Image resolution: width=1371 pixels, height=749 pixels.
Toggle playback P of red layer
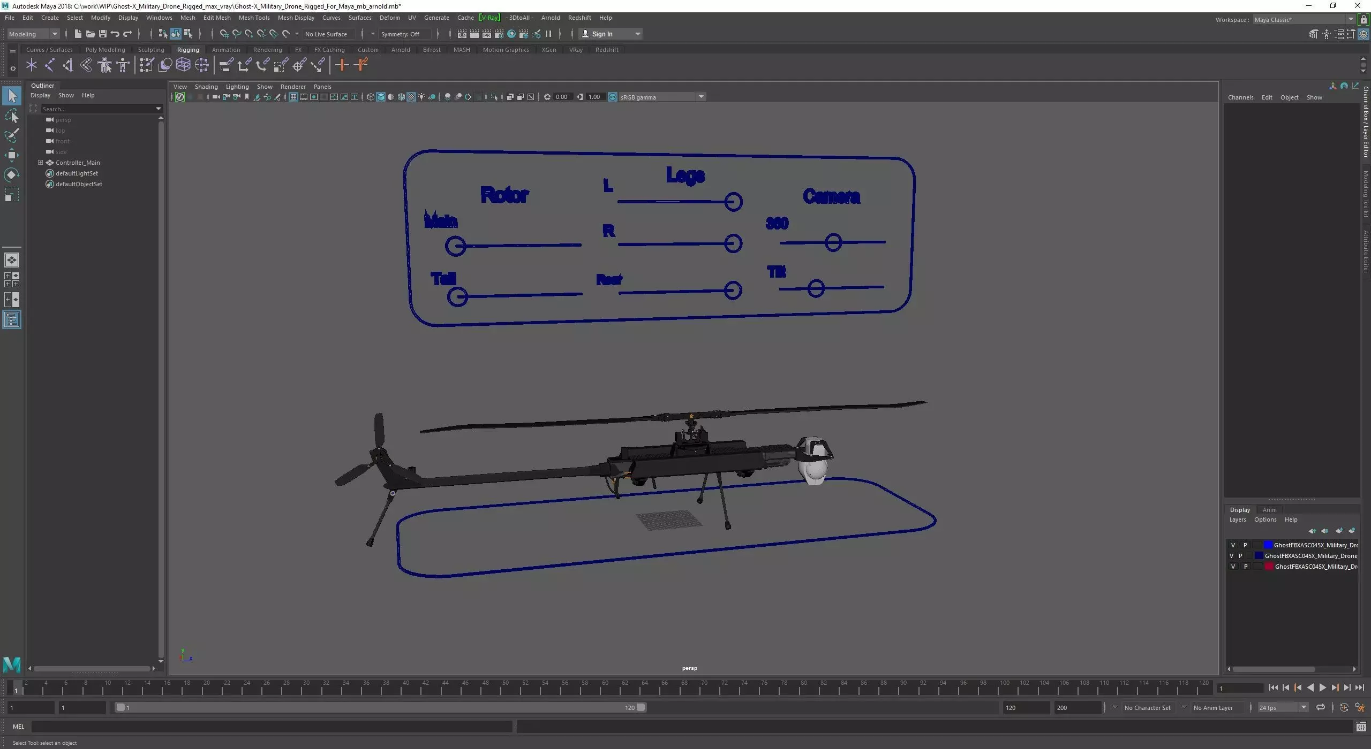tap(1245, 567)
